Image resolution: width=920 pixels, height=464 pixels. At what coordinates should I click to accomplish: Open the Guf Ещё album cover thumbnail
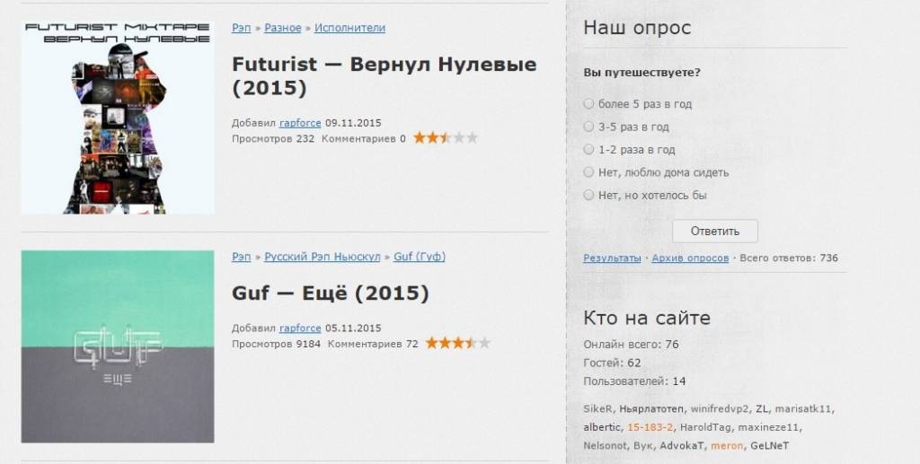click(118, 346)
